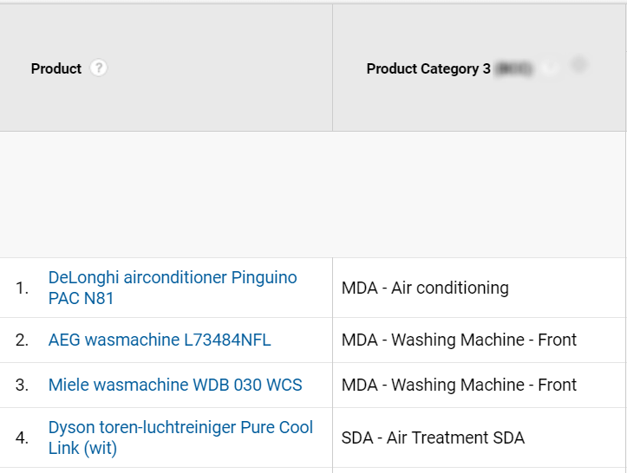
Task: Click the help question mark beside Product
Action: click(98, 68)
